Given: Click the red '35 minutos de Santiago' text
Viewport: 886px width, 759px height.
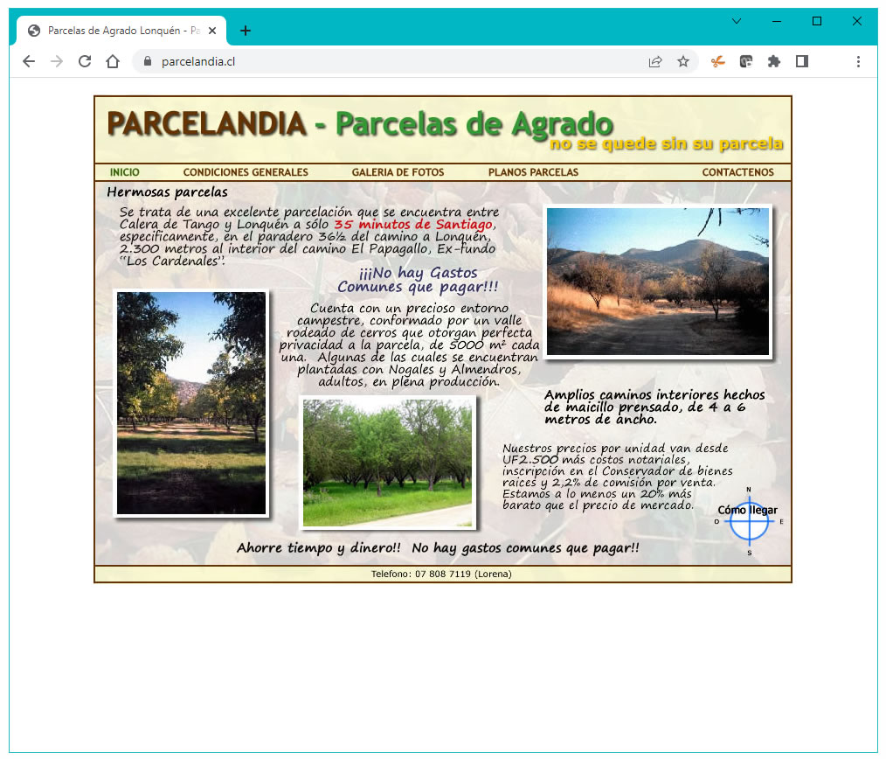Looking at the screenshot, I should pos(413,225).
